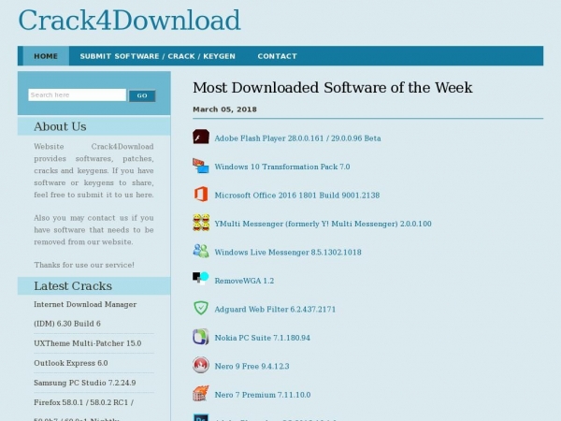Open Internet Download Manager 6.30 Build 6
The height and width of the screenshot is (421, 561).
85,314
